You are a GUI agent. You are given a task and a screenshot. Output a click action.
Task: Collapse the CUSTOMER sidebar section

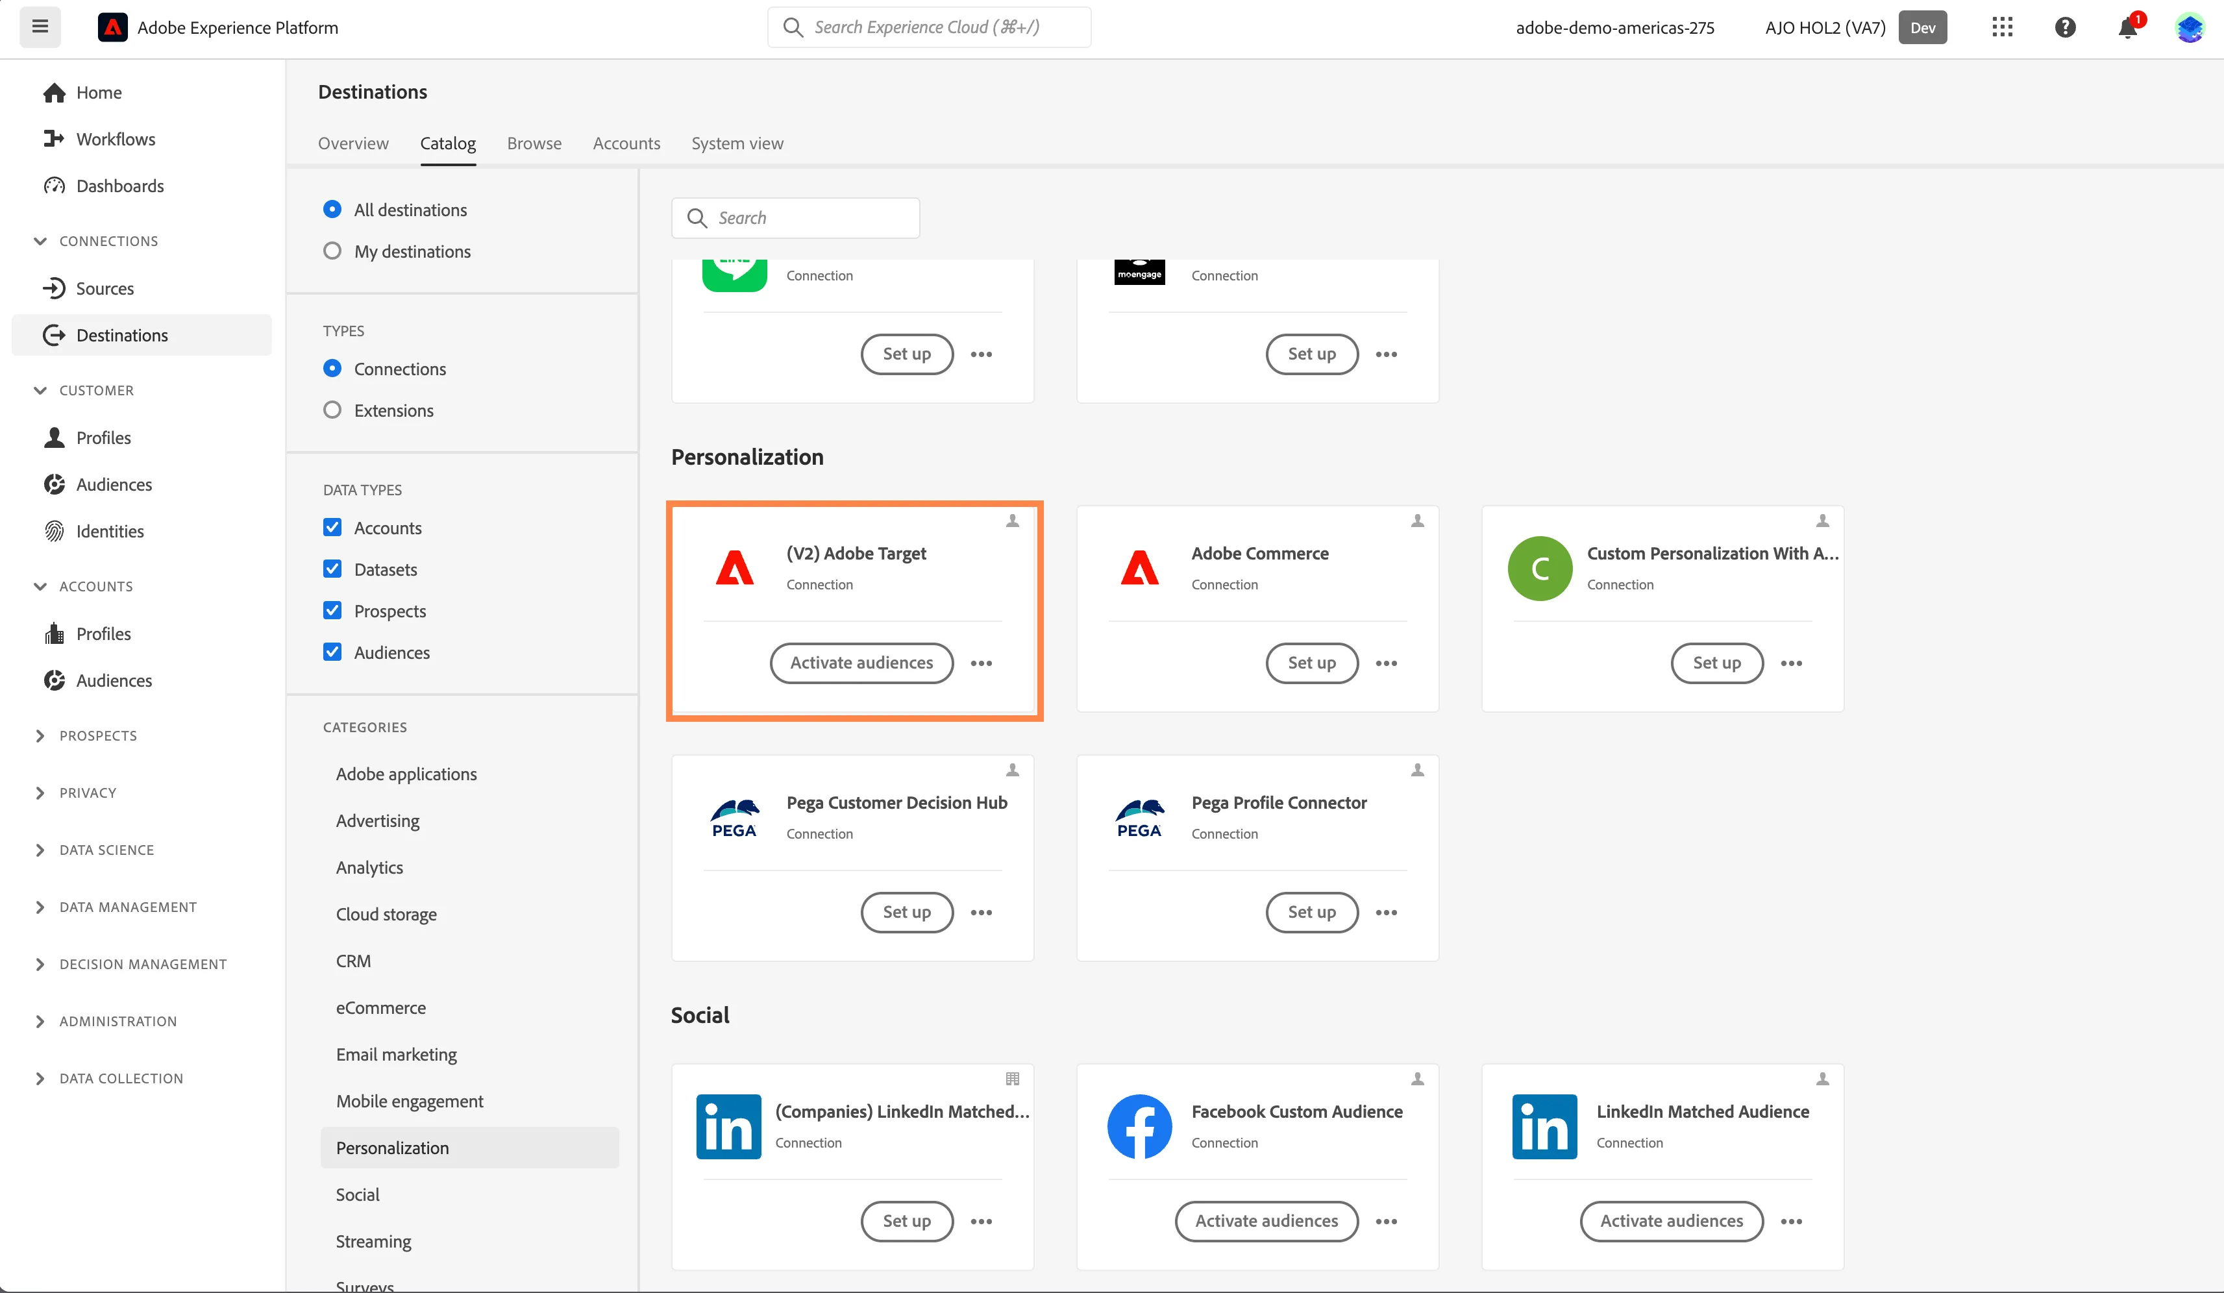pos(40,390)
